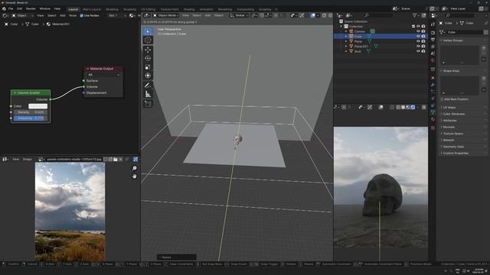Select the Transform tool in viewport toolbar

148,76
